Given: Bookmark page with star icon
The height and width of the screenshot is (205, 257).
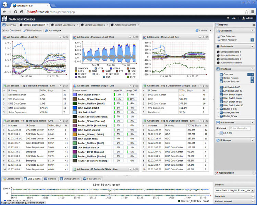Looking at the screenshot, I should coord(246,12).
